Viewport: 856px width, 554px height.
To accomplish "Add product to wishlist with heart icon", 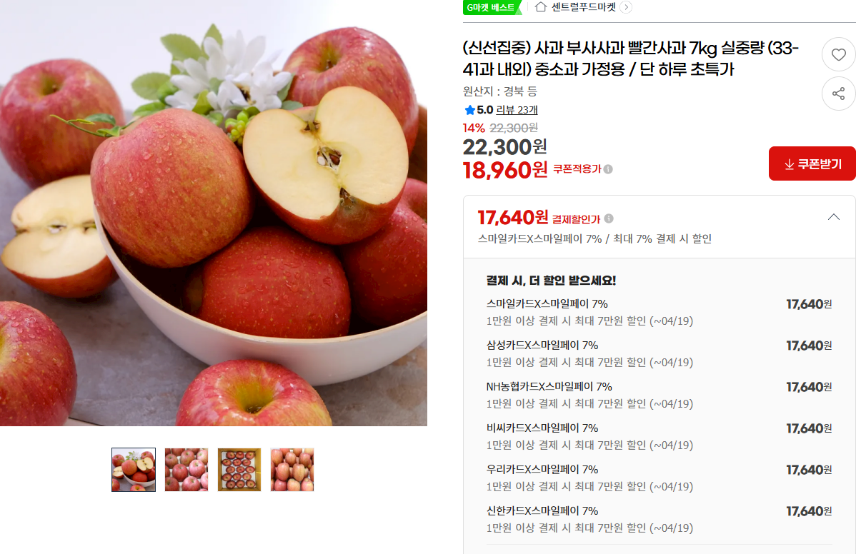I will coord(839,54).
